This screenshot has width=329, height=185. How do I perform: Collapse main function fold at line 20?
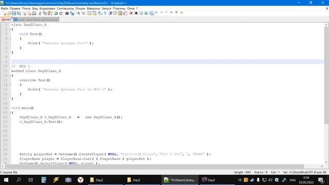point(10,113)
